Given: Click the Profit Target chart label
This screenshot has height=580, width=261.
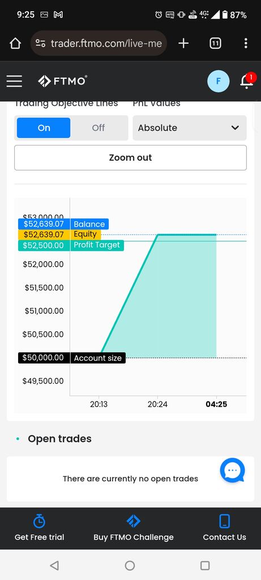Looking at the screenshot, I should 97,245.
